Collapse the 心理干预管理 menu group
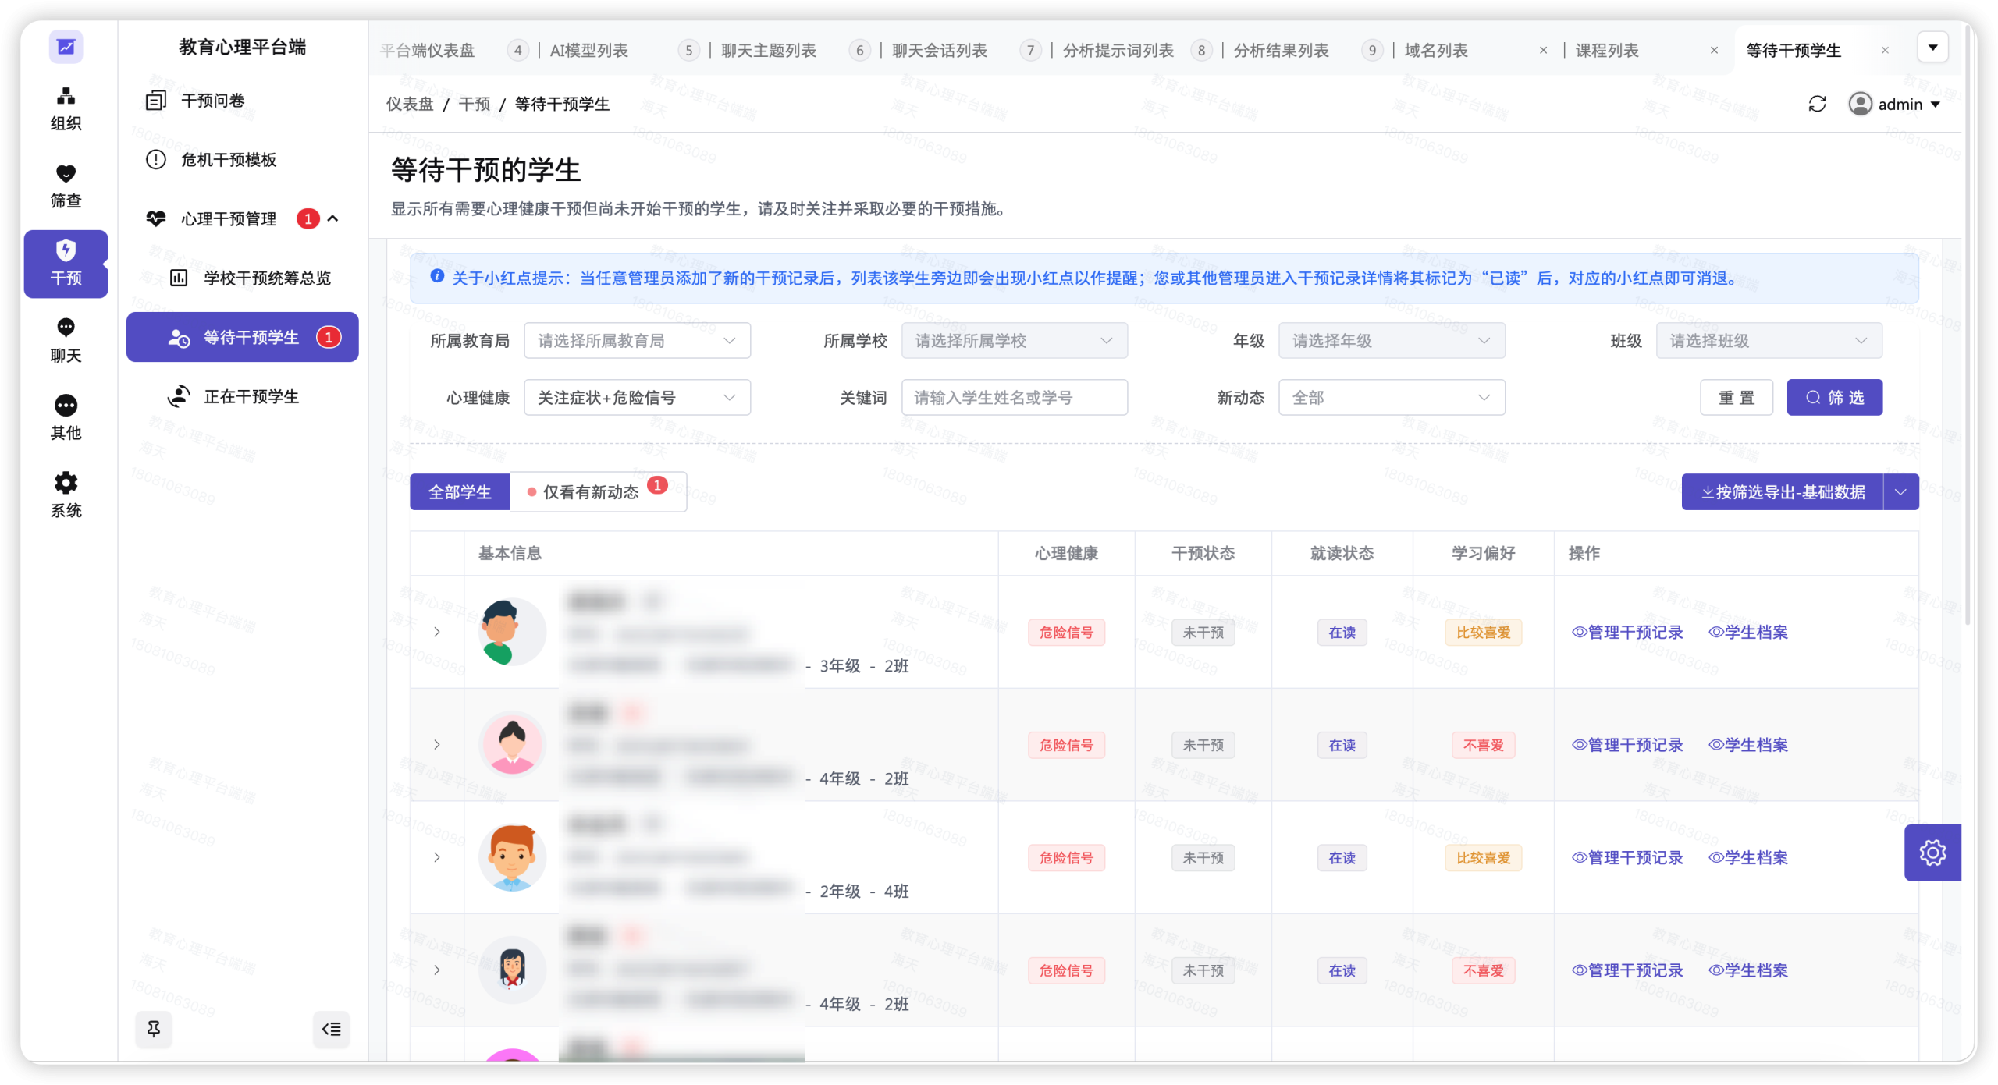Viewport: 1998px width, 1085px height. (x=244, y=218)
